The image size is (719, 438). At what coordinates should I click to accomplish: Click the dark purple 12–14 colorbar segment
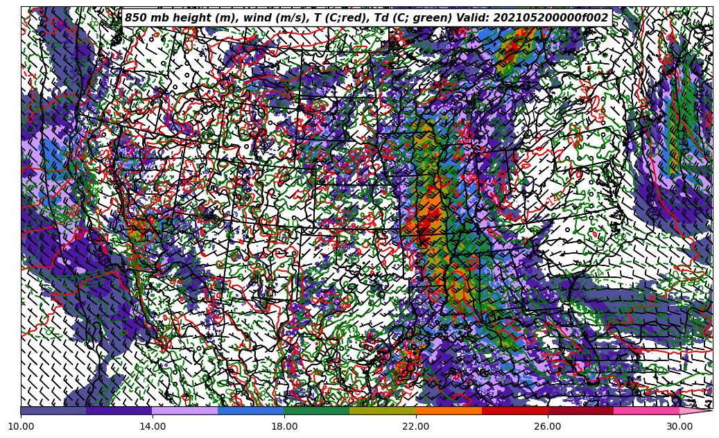(x=119, y=411)
